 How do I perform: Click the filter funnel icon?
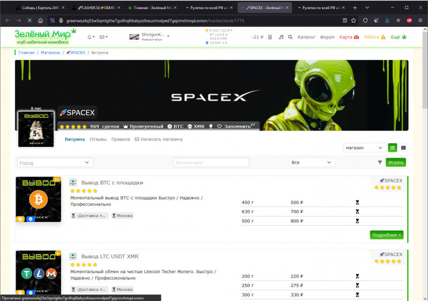(x=380, y=163)
